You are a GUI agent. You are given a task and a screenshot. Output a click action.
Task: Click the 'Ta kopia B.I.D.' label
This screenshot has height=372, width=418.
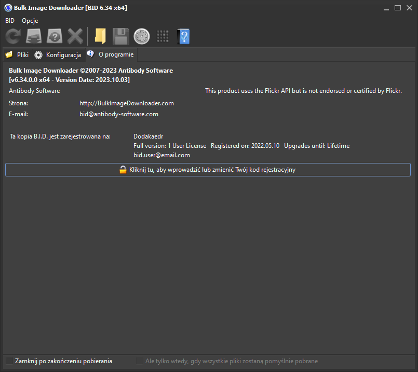point(60,136)
